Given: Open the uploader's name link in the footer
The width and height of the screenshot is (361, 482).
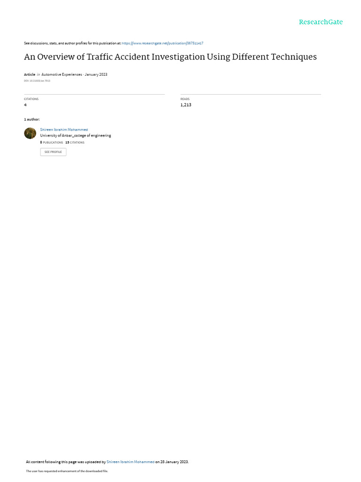Looking at the screenshot, I should coord(130,462).
